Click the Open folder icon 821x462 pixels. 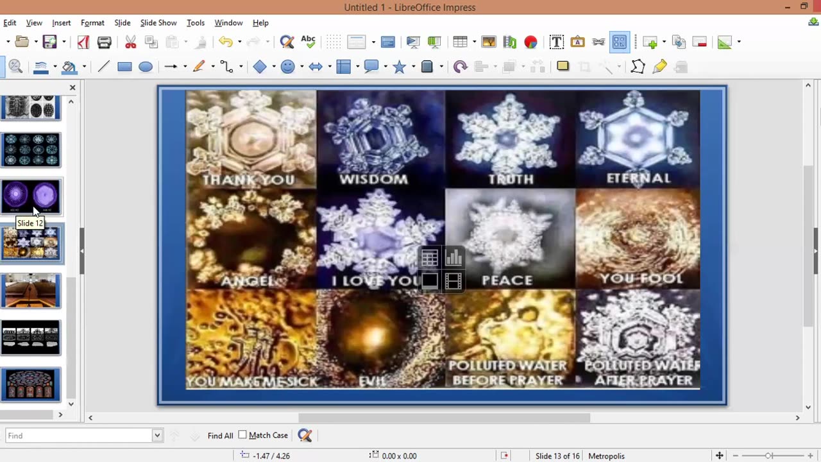[22, 42]
